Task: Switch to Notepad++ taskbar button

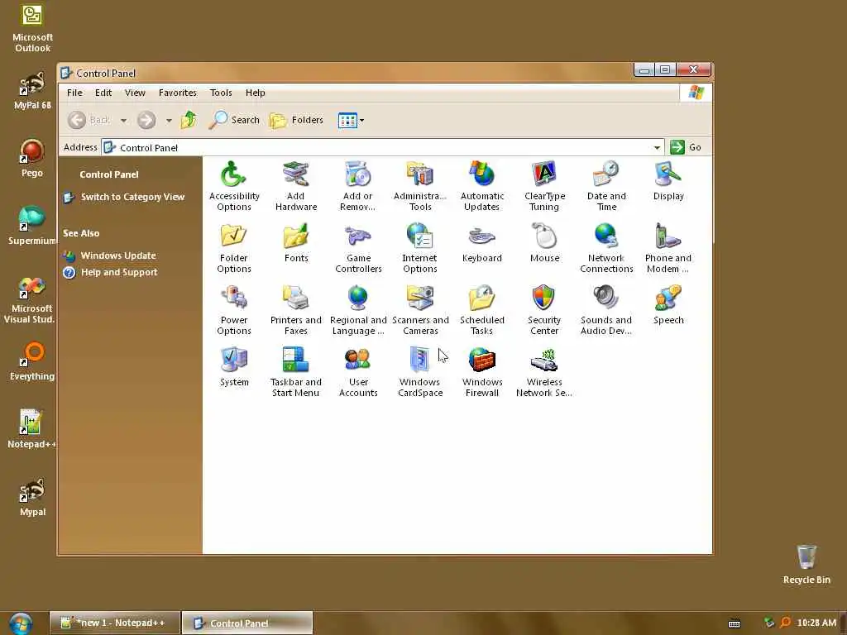Action: pos(114,623)
